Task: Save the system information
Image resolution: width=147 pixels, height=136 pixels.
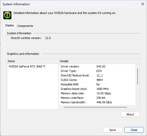Action: 113,130
